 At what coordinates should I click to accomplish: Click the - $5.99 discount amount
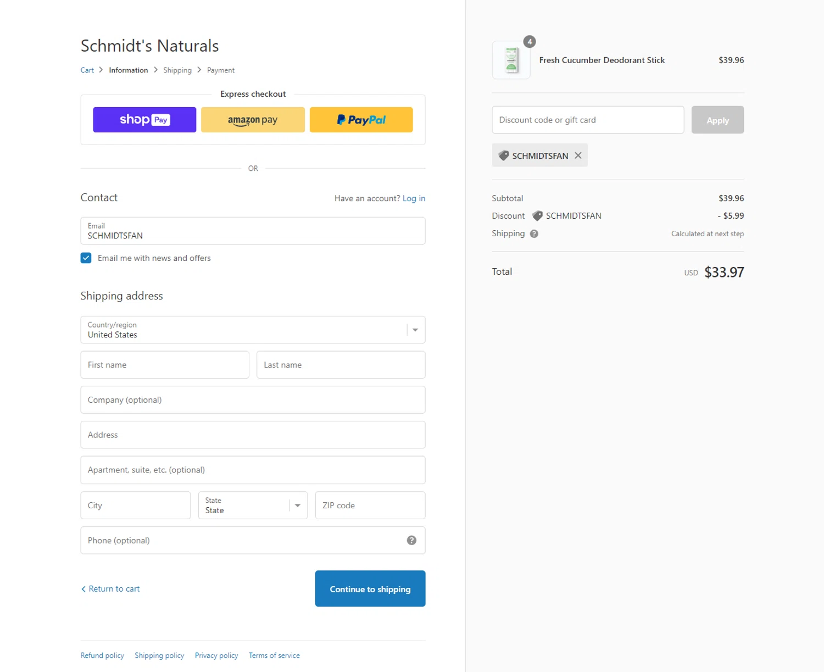tap(731, 216)
